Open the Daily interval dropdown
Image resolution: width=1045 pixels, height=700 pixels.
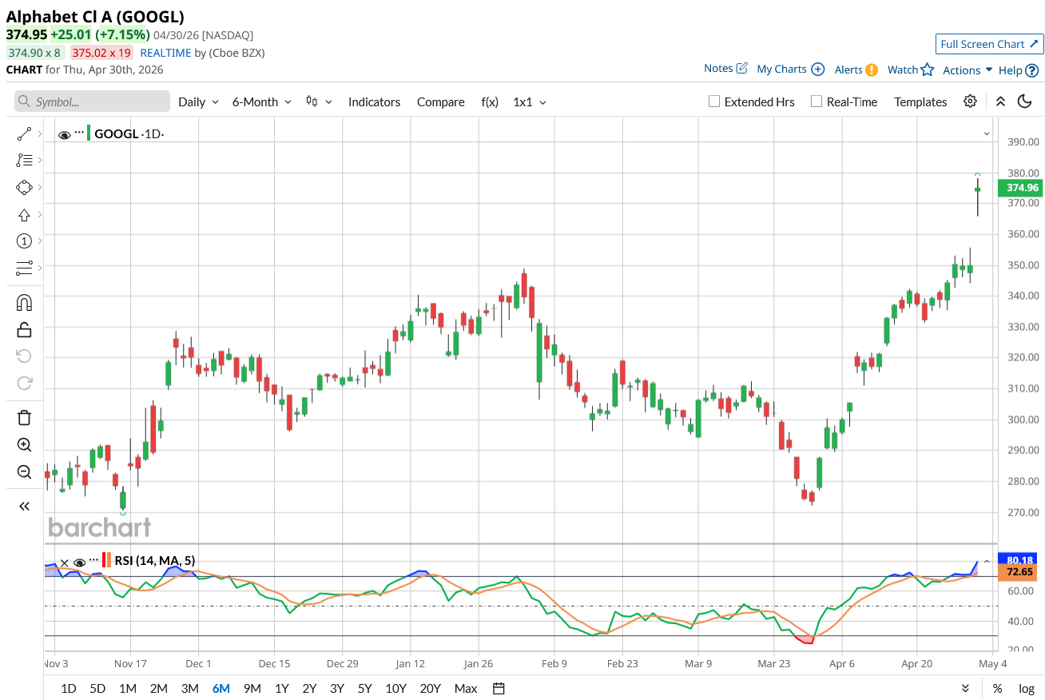pyautogui.click(x=198, y=101)
